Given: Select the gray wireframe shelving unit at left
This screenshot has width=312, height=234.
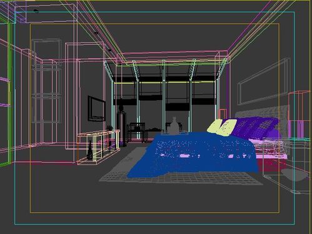Looking at the screenshot, I should 46,81.
